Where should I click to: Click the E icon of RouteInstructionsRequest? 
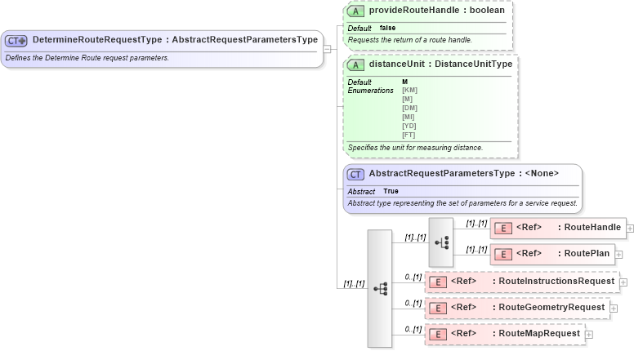tap(437, 282)
